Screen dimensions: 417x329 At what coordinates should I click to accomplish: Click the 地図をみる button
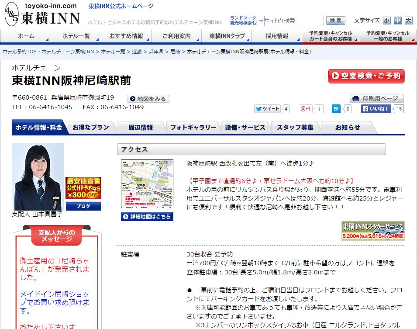[x=148, y=99]
